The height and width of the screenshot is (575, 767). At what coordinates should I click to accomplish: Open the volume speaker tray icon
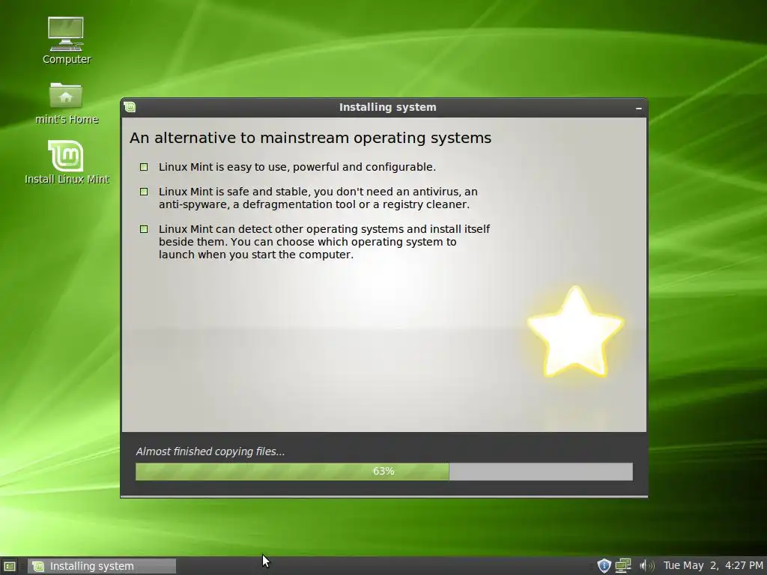[x=646, y=566]
